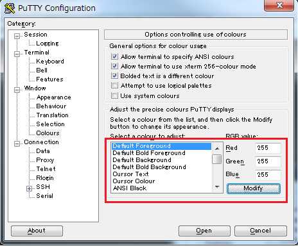Select the SSH category
The image size is (298, 246).
43,187
